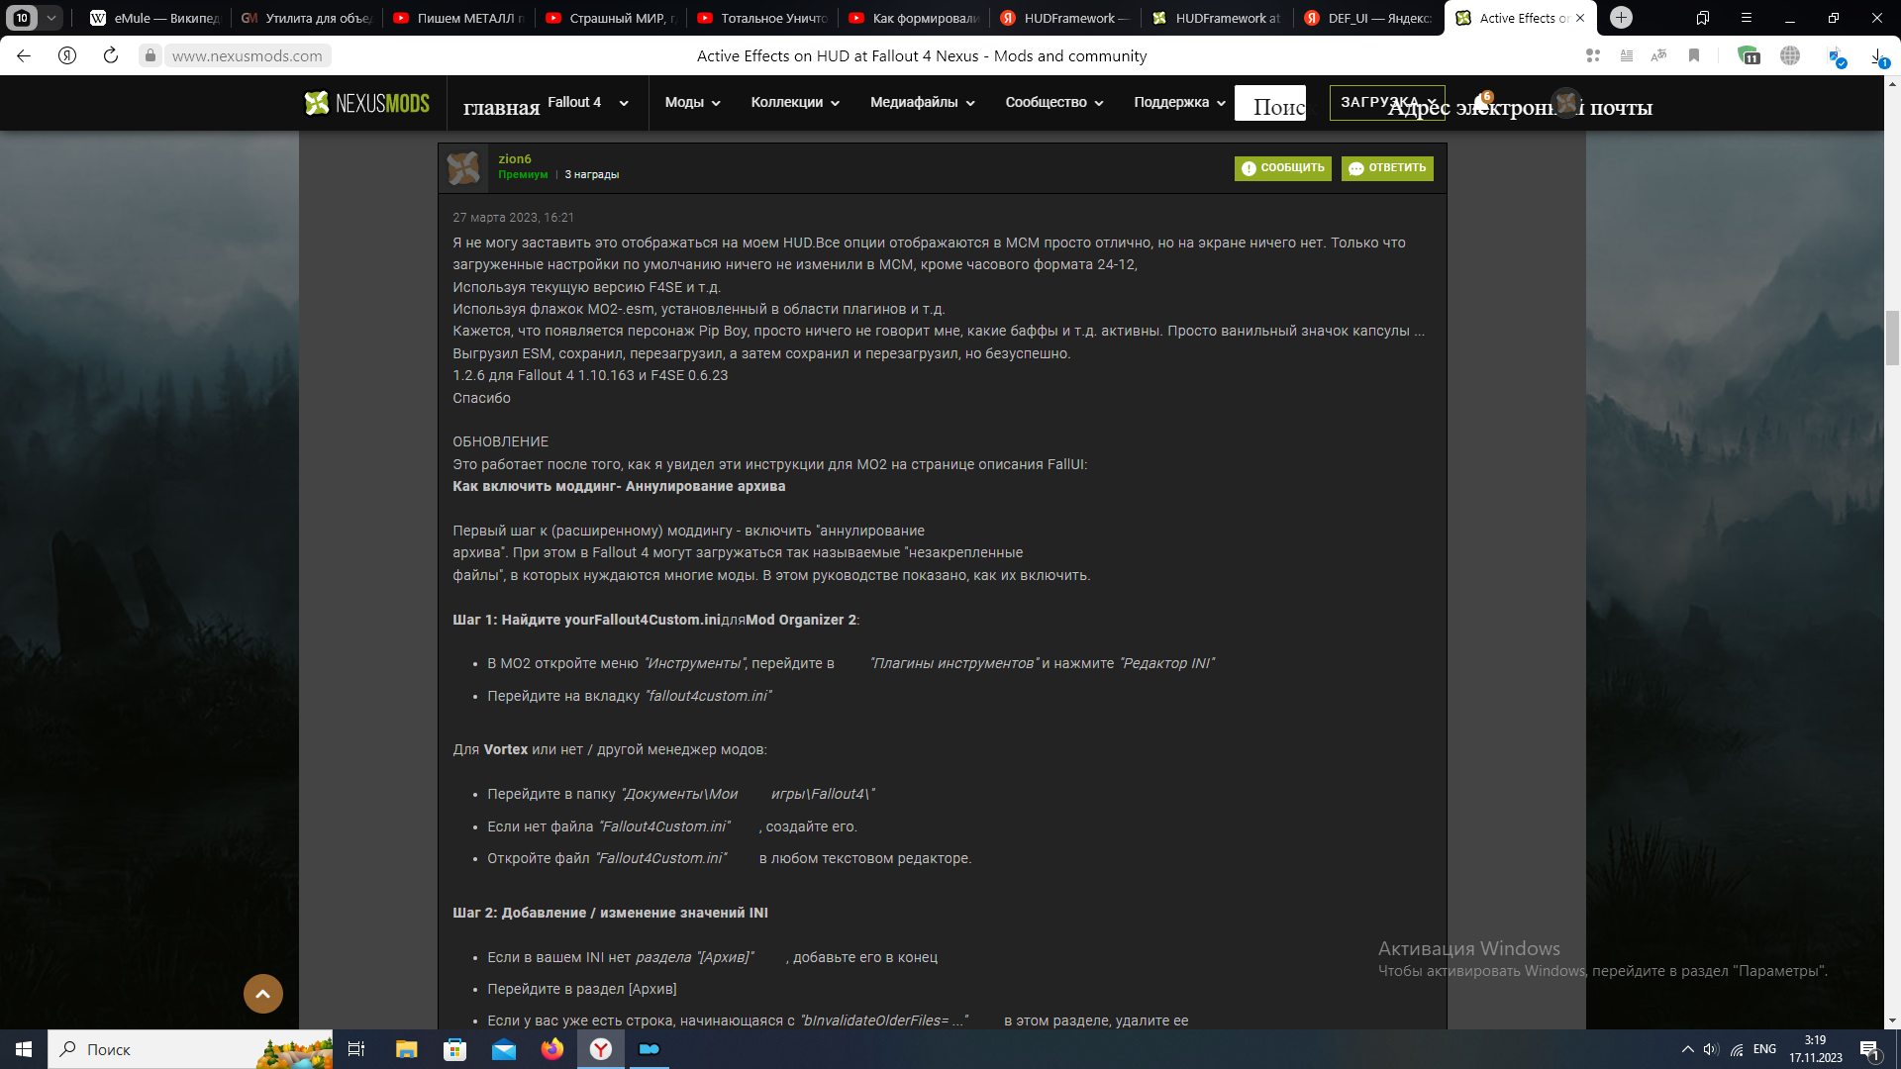Click the page translation icon in address bar

tap(1658, 56)
